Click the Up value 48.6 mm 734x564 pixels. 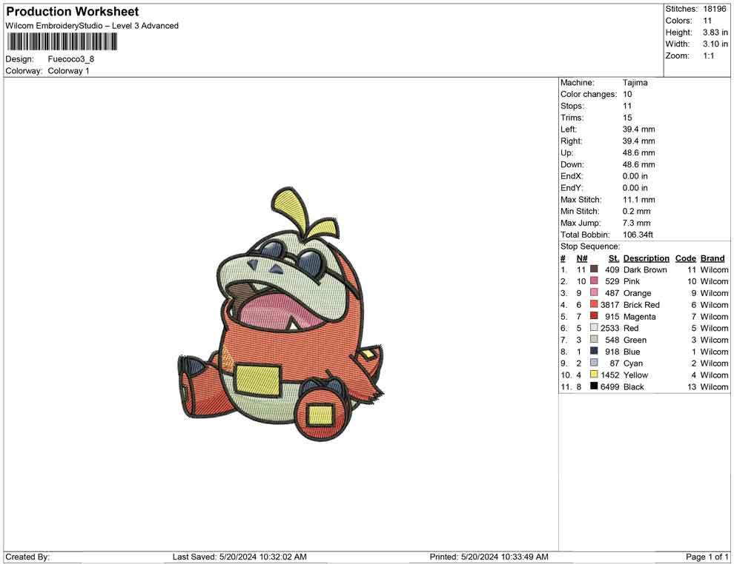point(639,152)
